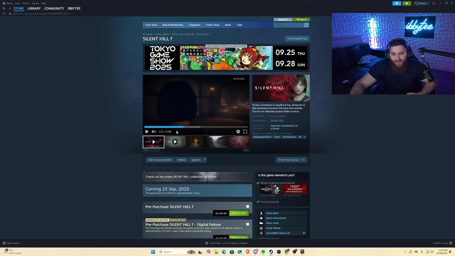Select the second trailer thumbnail
Viewport: 455px width, 256px height.
click(175, 142)
